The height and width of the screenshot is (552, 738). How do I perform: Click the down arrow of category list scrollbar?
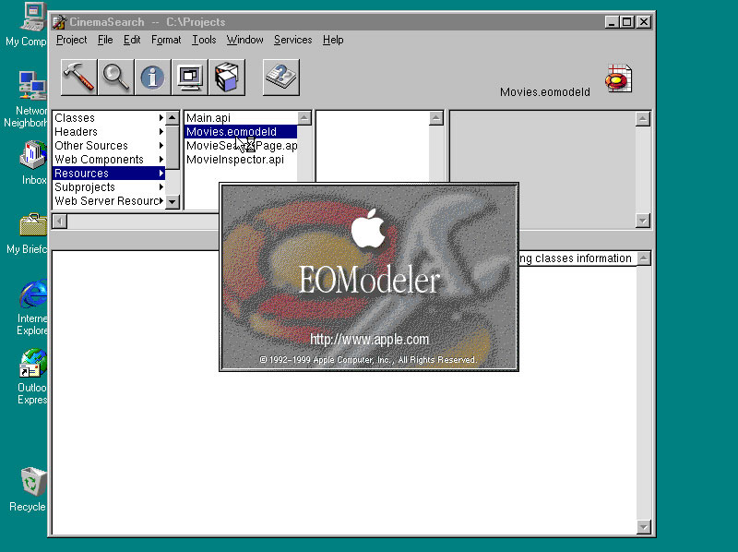173,202
